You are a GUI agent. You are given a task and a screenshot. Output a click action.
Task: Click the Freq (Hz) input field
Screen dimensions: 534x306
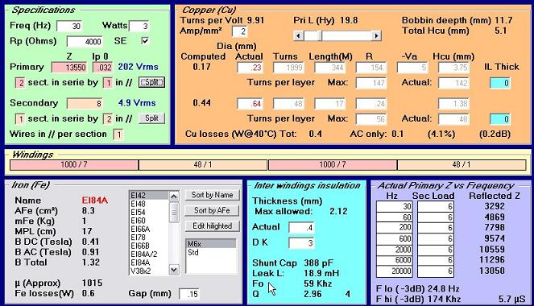coord(69,26)
